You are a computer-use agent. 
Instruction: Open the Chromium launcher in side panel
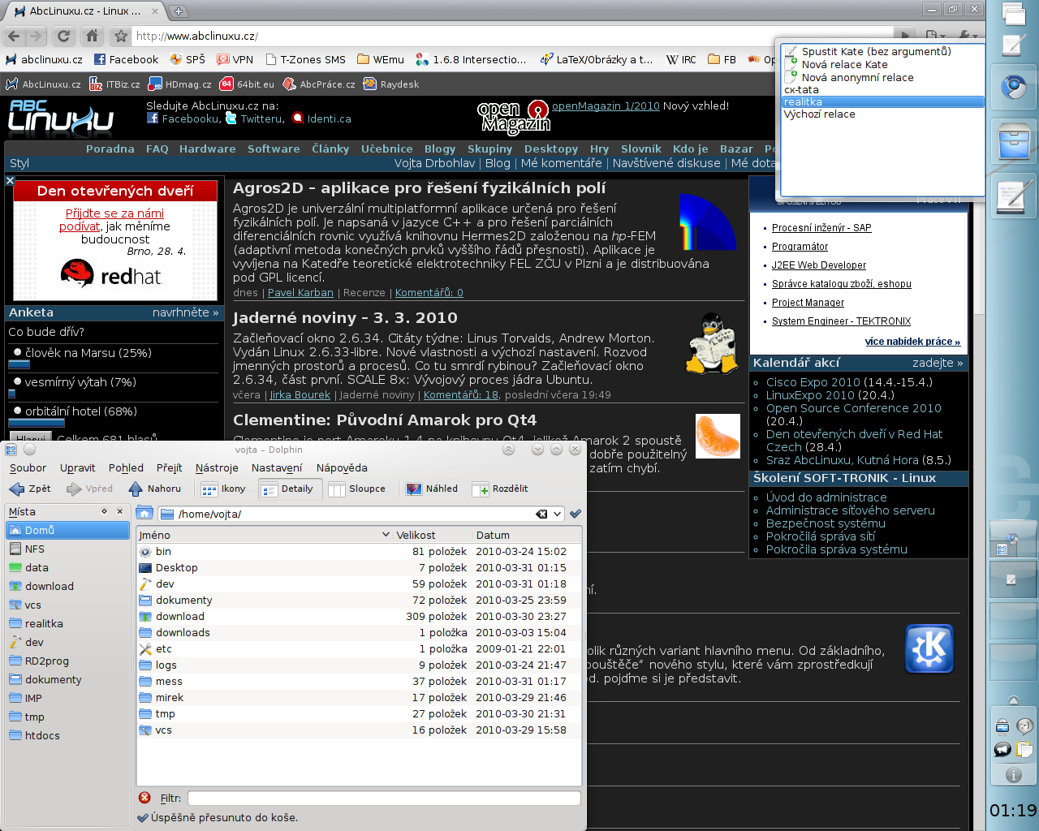pyautogui.click(x=1014, y=86)
